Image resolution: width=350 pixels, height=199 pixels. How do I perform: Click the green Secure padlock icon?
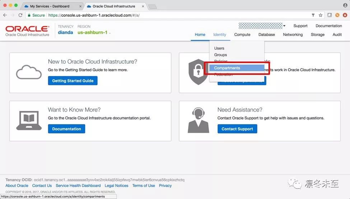click(29, 15)
